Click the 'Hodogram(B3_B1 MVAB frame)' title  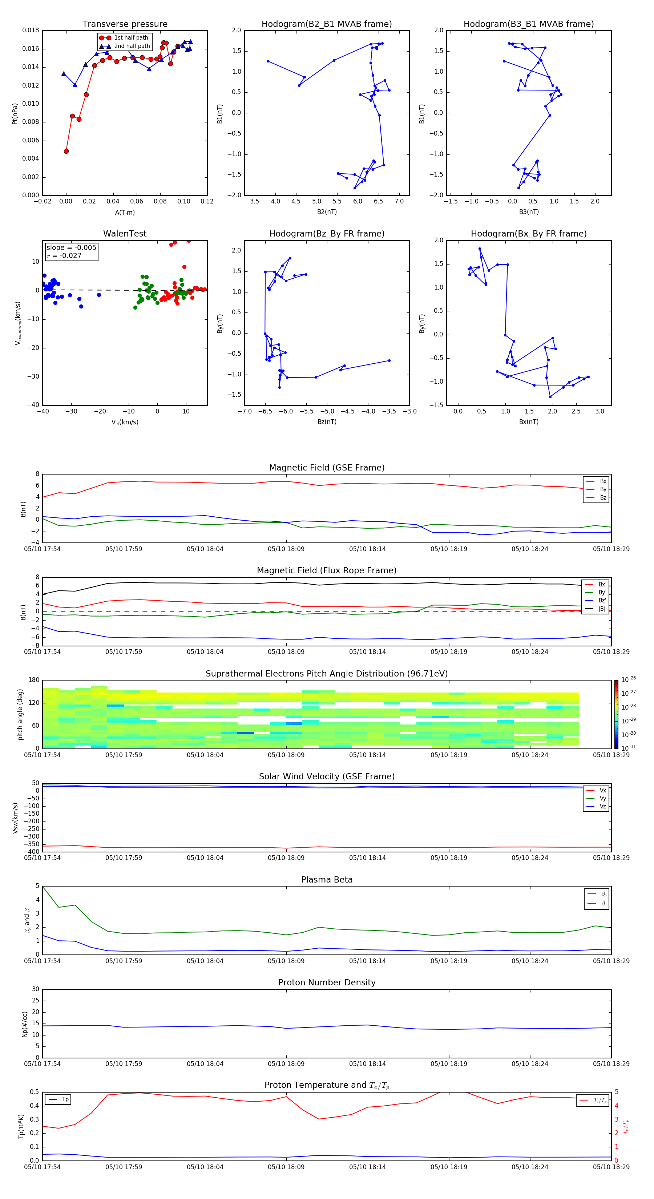tap(529, 24)
